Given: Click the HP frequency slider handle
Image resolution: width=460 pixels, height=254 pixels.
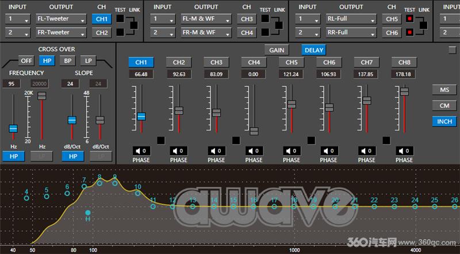Looking at the screenshot, I should click(x=13, y=129).
